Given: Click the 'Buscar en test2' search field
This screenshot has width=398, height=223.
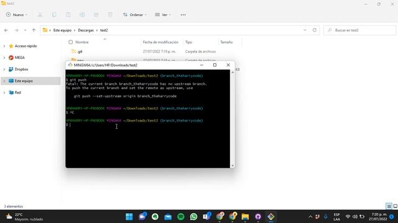Looking at the screenshot, I should click(359, 30).
